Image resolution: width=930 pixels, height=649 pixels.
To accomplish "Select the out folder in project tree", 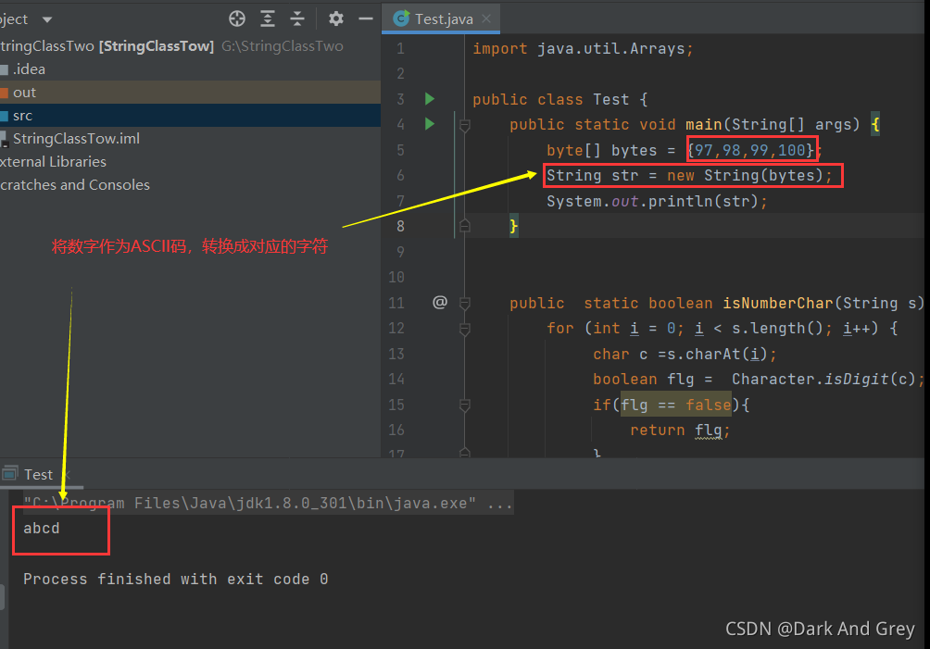I will tap(190, 93).
